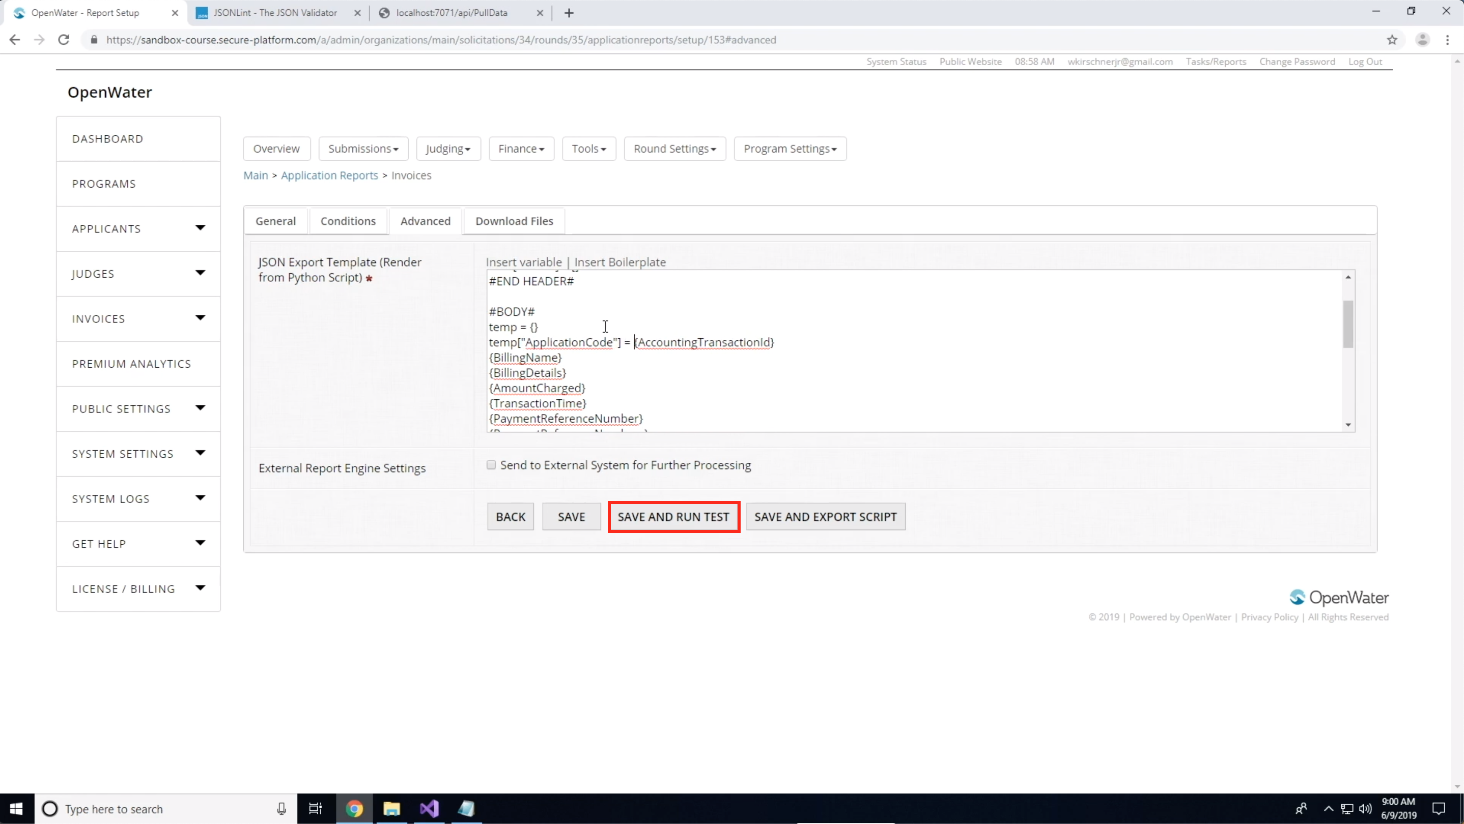Switch to the JSONLint browser tab
1464x824 pixels.
[275, 13]
